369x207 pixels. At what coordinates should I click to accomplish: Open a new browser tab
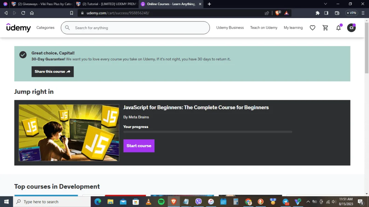click(209, 4)
